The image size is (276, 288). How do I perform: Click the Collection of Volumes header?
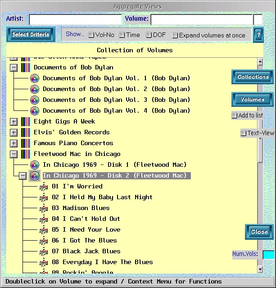[135, 50]
